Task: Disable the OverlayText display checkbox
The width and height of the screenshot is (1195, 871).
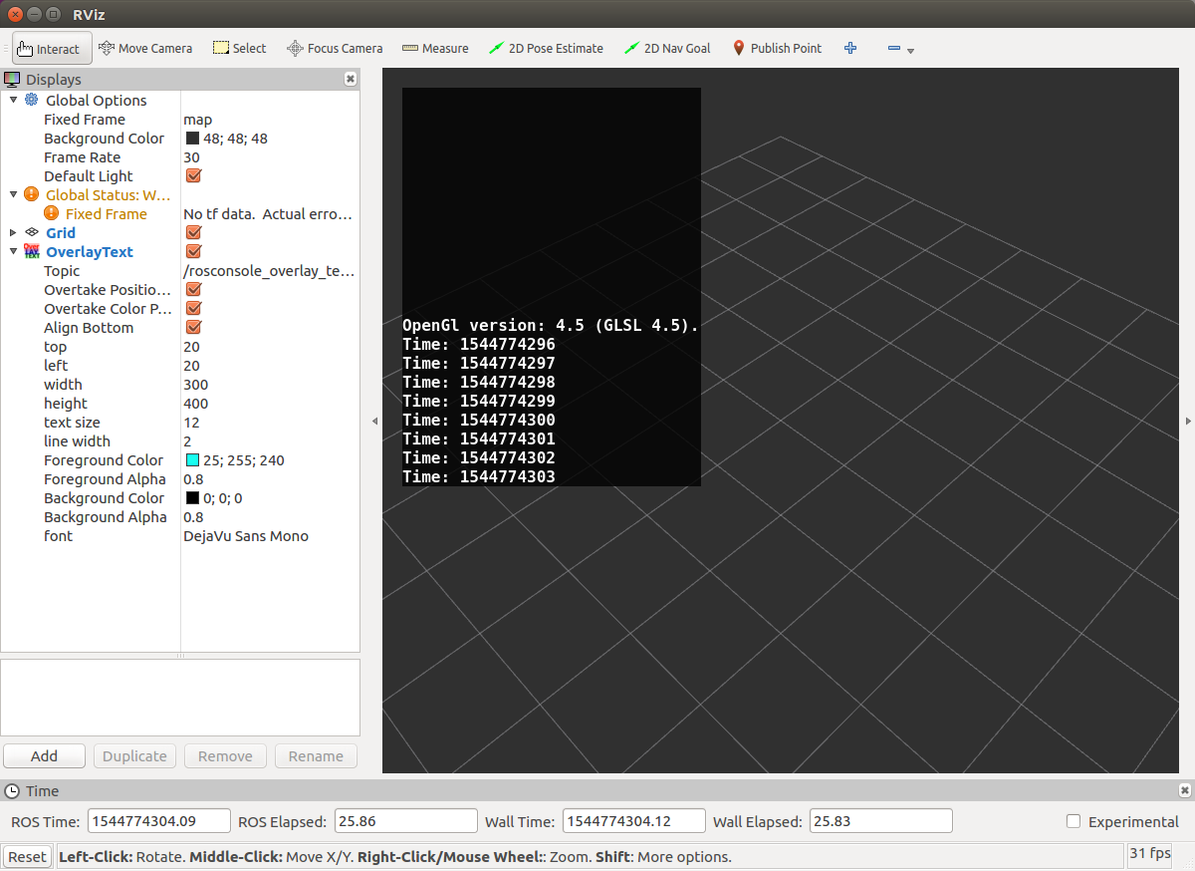Action: click(x=194, y=251)
